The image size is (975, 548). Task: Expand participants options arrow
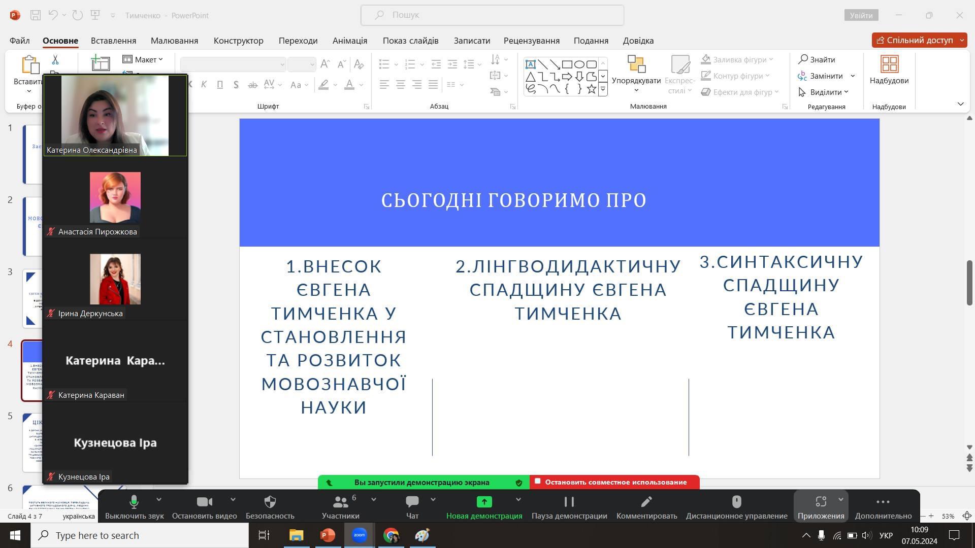[374, 500]
